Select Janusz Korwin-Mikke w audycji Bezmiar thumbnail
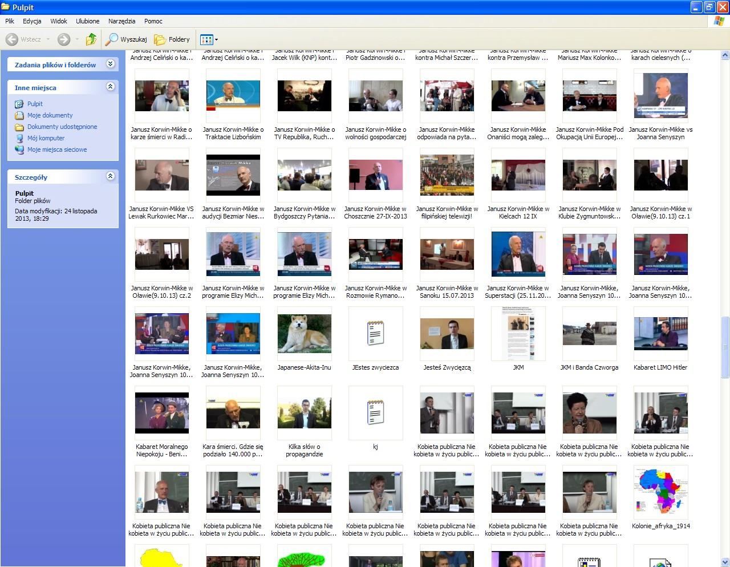Viewport: 730px width, 567px height. (233, 175)
